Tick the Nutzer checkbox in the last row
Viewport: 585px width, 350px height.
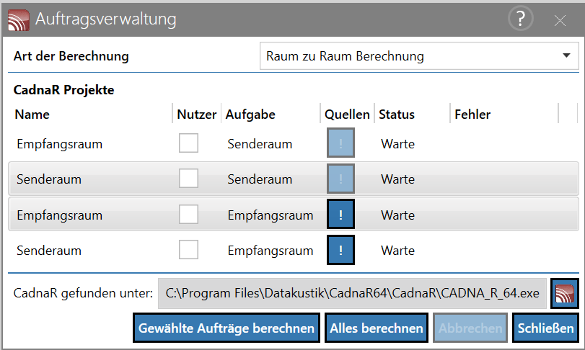188,249
